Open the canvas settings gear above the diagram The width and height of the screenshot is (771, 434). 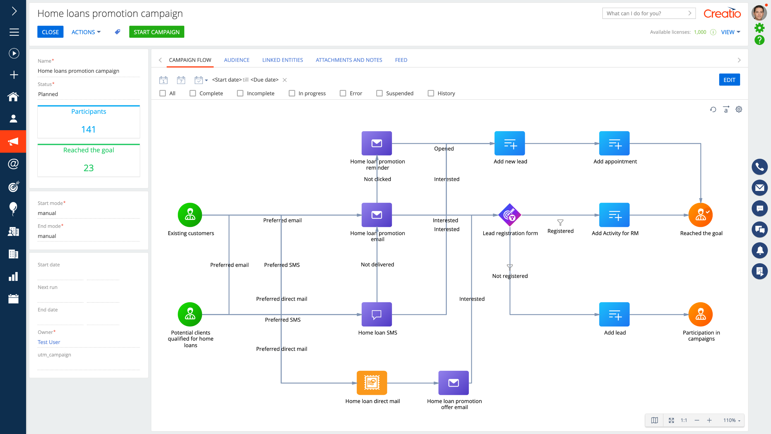[x=739, y=109]
